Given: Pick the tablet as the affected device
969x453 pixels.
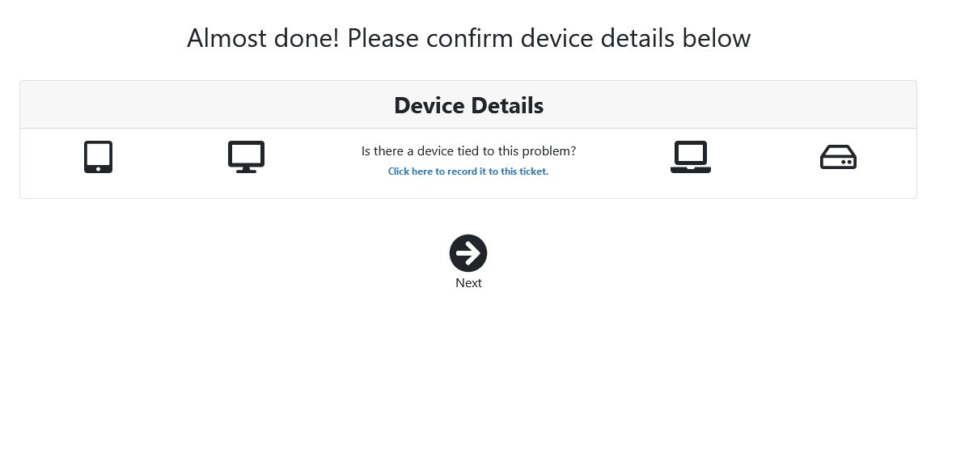Looking at the screenshot, I should [98, 157].
